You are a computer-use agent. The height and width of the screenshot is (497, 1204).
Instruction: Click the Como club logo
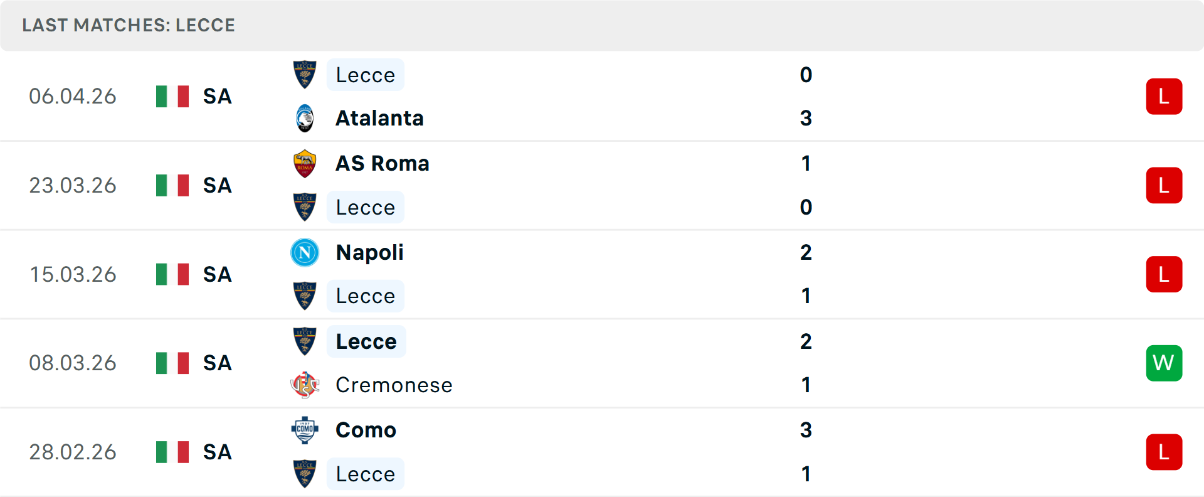[305, 430]
